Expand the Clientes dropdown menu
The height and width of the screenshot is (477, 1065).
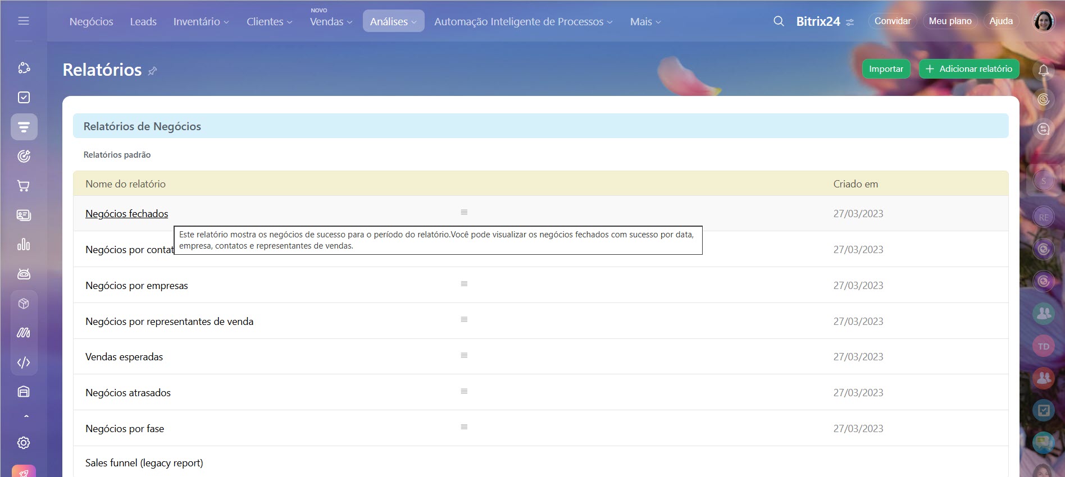269,22
